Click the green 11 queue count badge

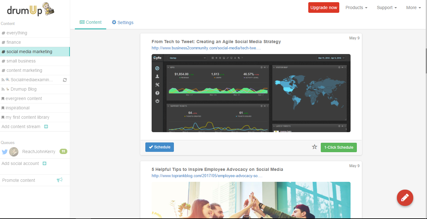click(63, 152)
